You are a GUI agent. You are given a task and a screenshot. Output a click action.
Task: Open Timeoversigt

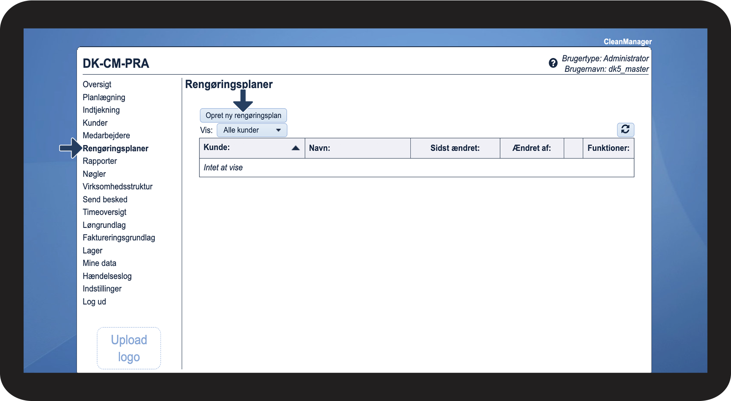click(105, 212)
